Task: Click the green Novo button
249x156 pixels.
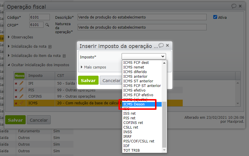Action: tap(20, 76)
